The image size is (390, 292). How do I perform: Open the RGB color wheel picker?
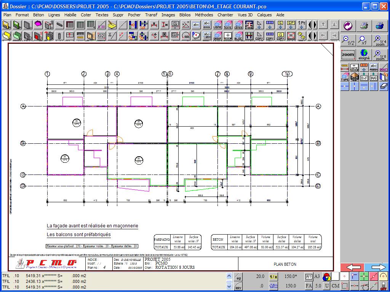click(326, 276)
